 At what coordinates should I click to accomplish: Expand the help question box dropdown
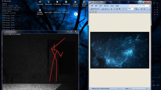coord(149,6)
